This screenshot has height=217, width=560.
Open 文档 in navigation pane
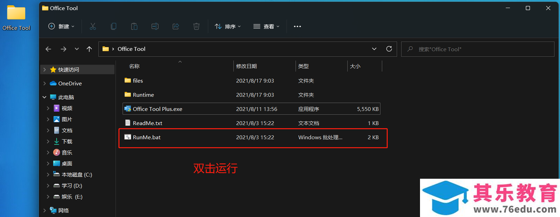pos(67,130)
